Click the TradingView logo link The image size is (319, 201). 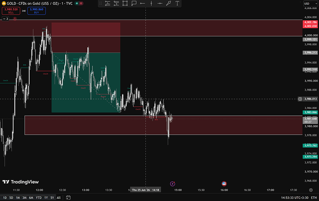[20, 182]
